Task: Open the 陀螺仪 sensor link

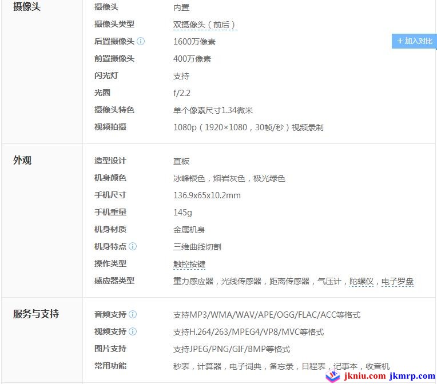Action: [361, 281]
